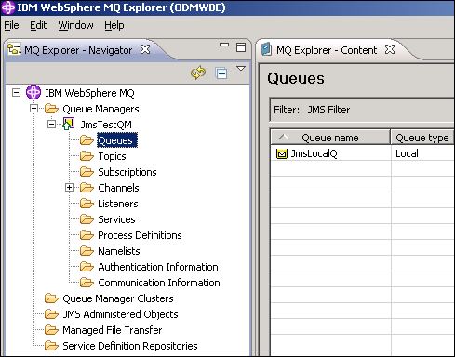Select Topics in the navigator tree
The image size is (455, 357).
(x=112, y=156)
